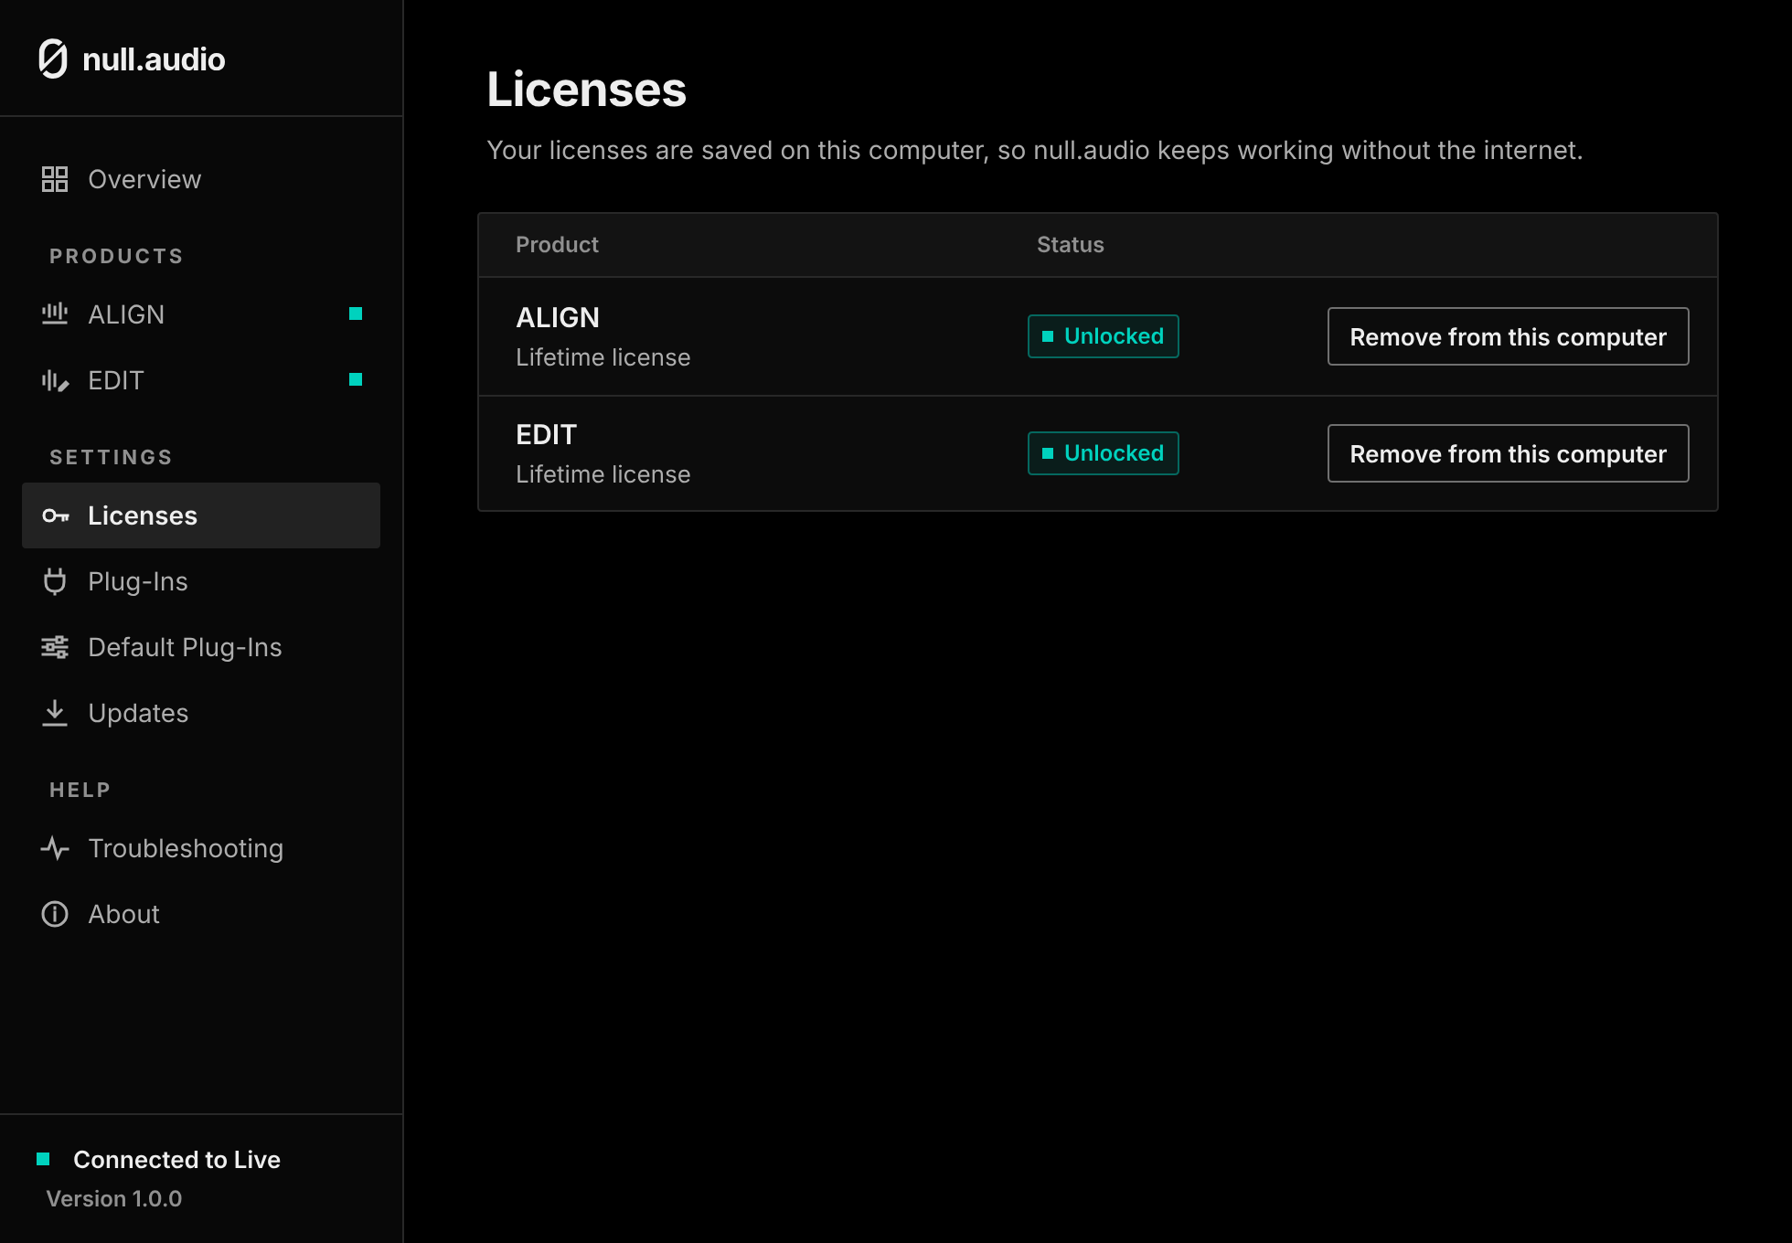Click the Connected to Live status text
Screen dimensions: 1792x1243
[176, 1159]
